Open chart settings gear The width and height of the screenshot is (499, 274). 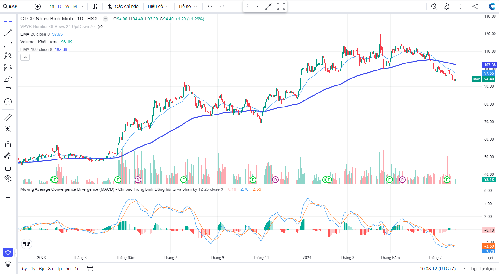[446, 6]
